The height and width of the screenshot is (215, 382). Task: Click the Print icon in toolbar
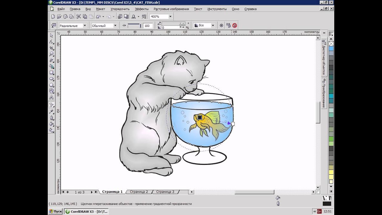coord(72,17)
